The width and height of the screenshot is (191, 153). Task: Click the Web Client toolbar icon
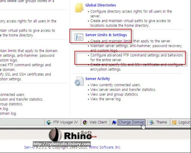[85, 122]
